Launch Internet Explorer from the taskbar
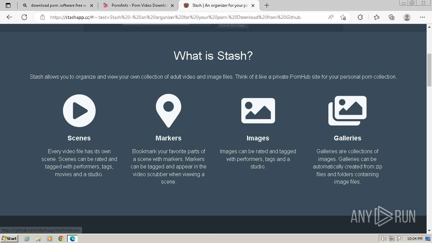Image resolution: width=432 pixels, height=243 pixels. 27,239
